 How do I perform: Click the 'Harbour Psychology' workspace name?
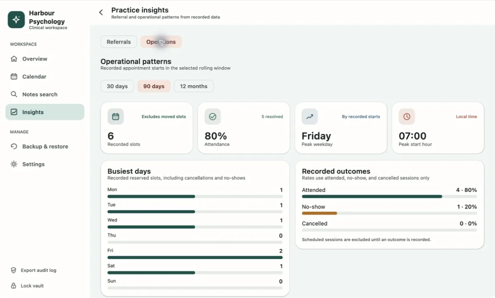pos(47,17)
